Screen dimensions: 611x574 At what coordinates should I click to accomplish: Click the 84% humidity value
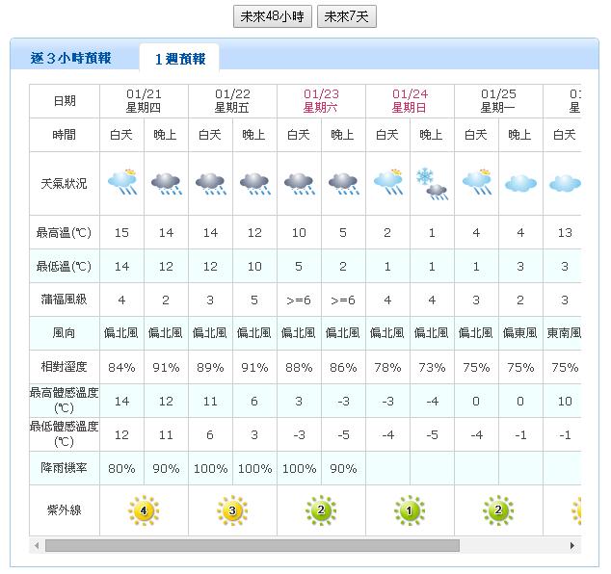coord(121,367)
